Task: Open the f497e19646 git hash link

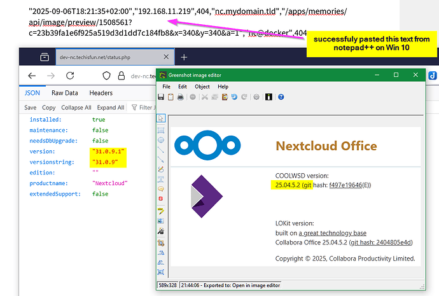Action: click(350, 186)
